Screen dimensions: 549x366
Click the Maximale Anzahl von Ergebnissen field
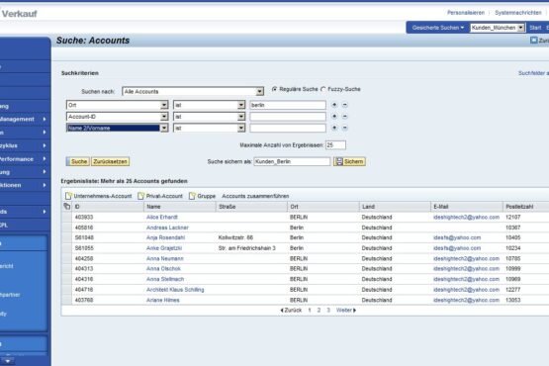(335, 145)
